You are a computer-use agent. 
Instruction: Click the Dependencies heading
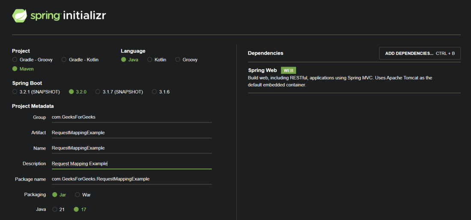click(265, 53)
